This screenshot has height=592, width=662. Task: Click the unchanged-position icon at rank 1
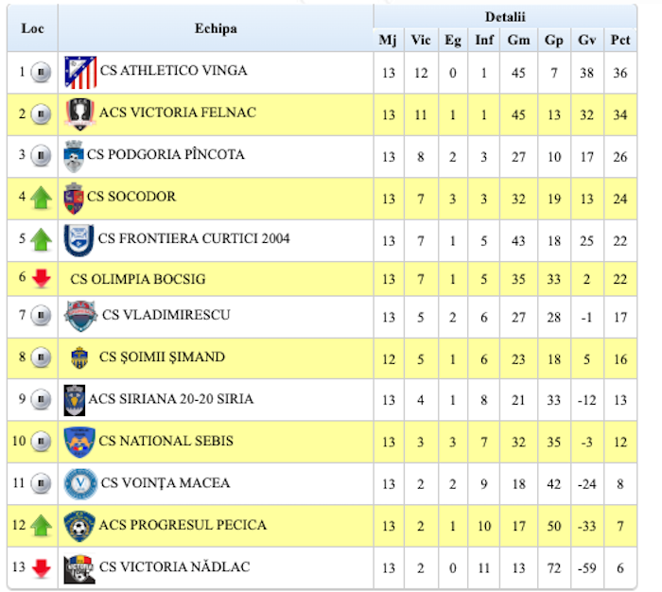tap(40, 72)
